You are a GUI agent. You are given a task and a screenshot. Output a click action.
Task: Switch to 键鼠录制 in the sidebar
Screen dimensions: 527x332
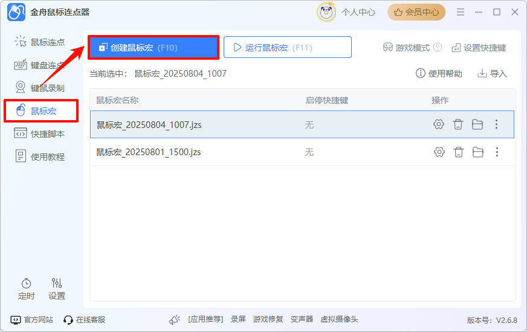(x=40, y=88)
